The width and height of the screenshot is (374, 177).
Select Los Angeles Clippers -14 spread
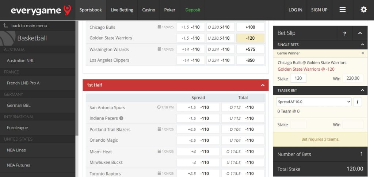[191, 60]
